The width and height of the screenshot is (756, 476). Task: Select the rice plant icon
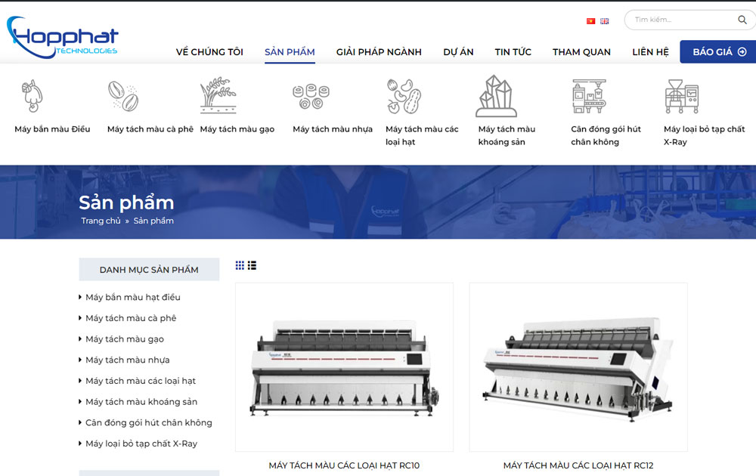218,95
